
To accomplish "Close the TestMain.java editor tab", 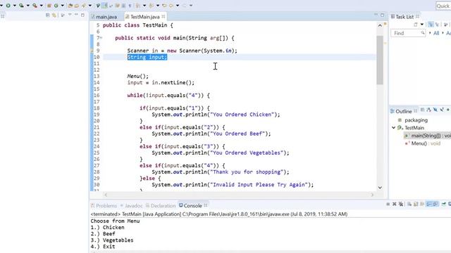I will [163, 16].
